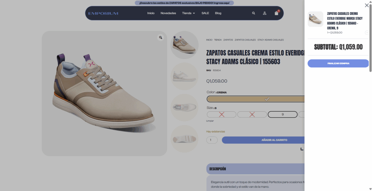Open the Blog menu item
The width and height of the screenshot is (372, 191).
(x=218, y=13)
